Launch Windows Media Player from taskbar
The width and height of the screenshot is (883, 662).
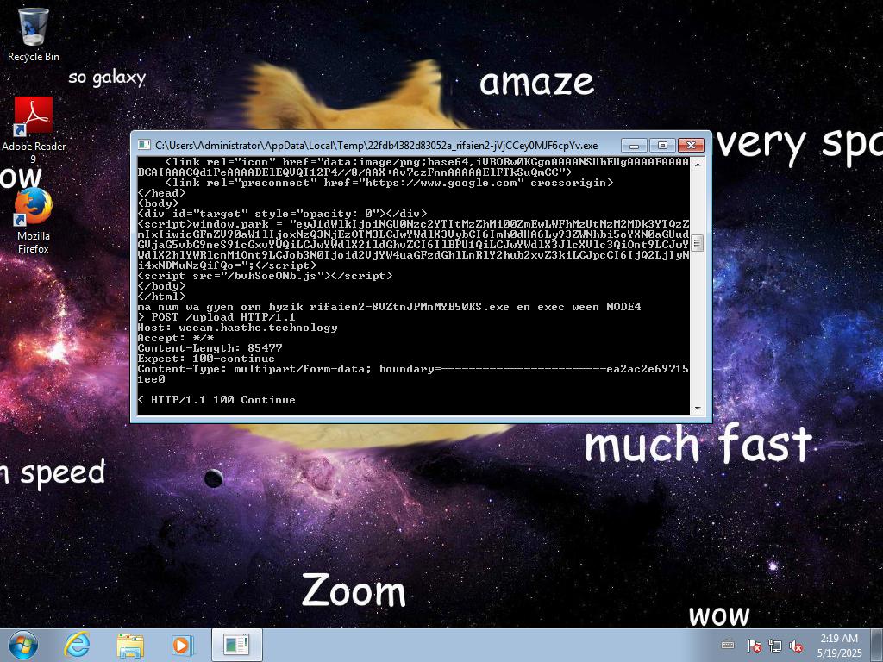(x=183, y=645)
